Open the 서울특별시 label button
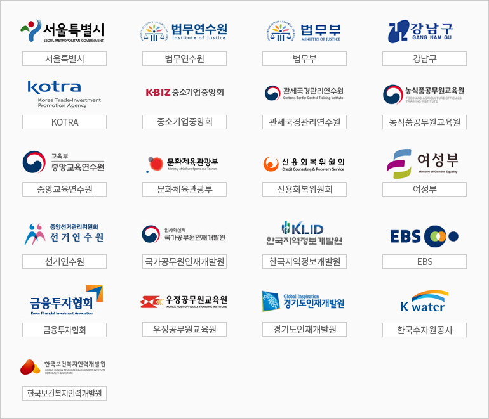Viewport: 489px width, 419px height. (x=64, y=58)
